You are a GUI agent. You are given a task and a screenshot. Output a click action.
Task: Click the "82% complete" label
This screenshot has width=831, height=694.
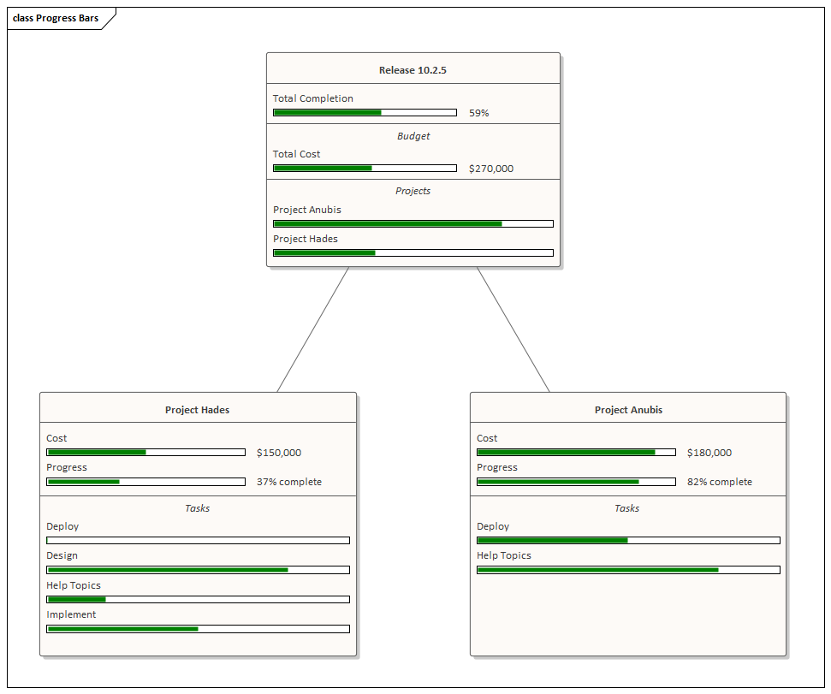point(719,482)
